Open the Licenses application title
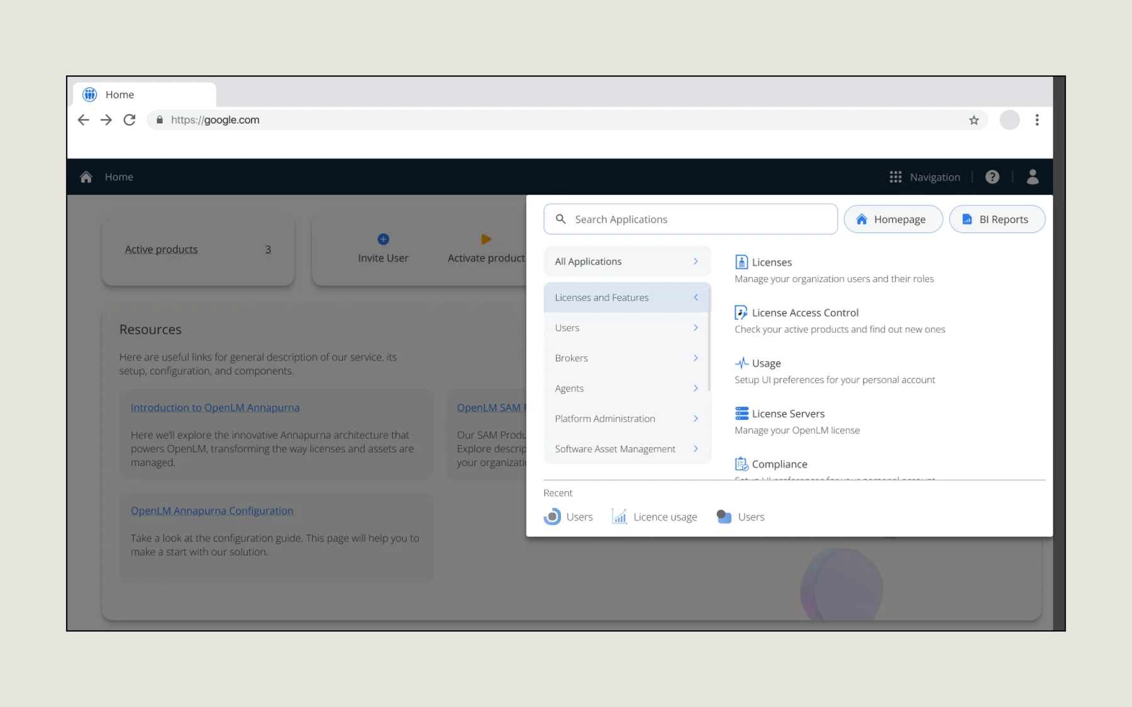This screenshot has height=707, width=1132. [772, 262]
